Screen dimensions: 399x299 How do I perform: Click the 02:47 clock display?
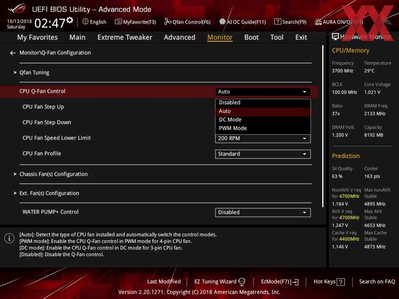(50, 23)
